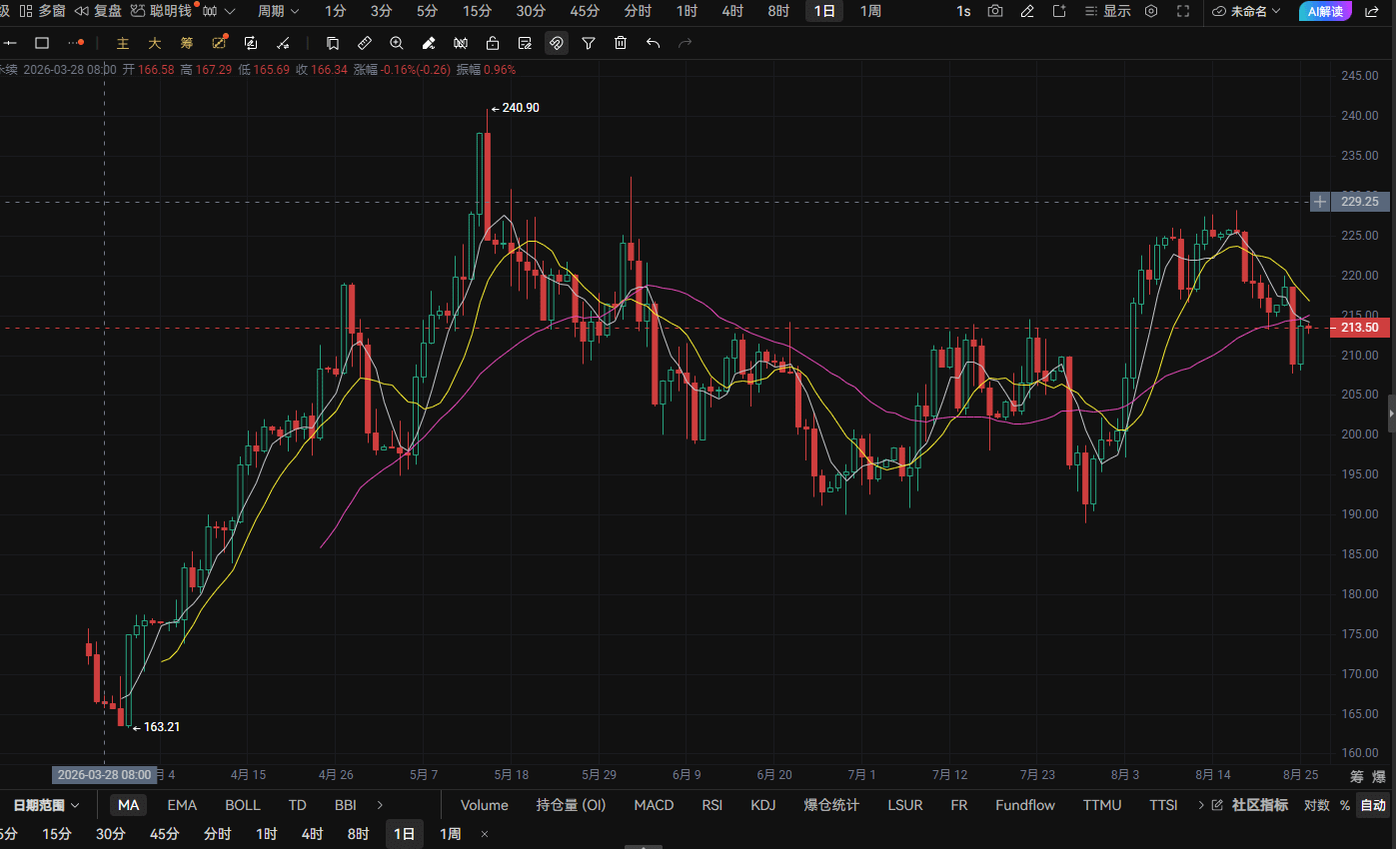
Task: Select the rectangle drawing tool
Action: (x=42, y=43)
